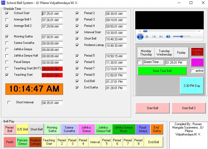Check the active checkbox

pos(193,71)
